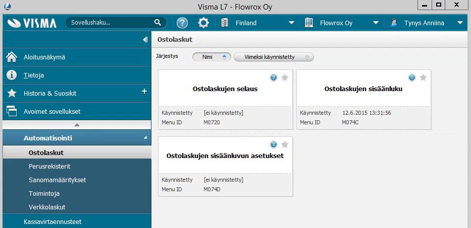Image resolution: width=471 pixels, height=228 pixels.
Task: Open settings gear icon in top bar
Action: 203,23
